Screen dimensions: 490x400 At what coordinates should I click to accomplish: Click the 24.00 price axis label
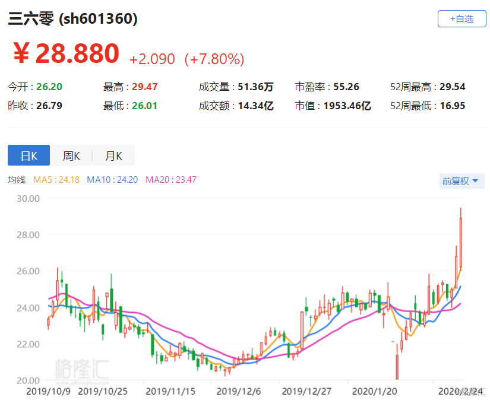[28, 308]
